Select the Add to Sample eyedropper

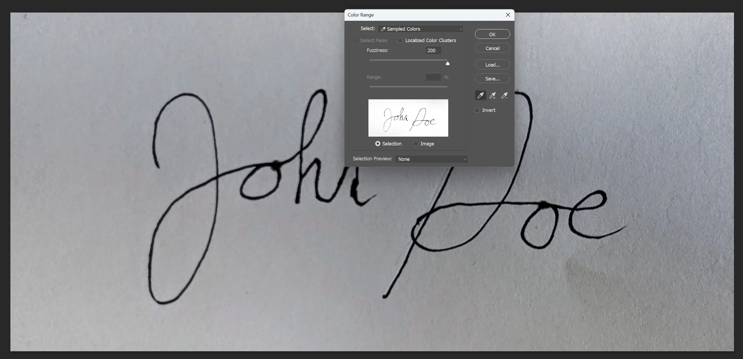coord(492,95)
